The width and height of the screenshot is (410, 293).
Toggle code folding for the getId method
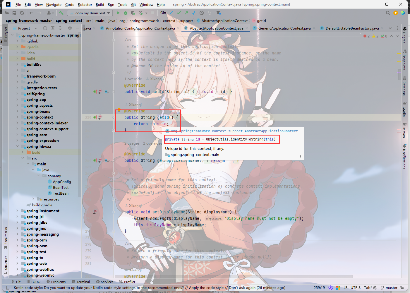[113, 117]
